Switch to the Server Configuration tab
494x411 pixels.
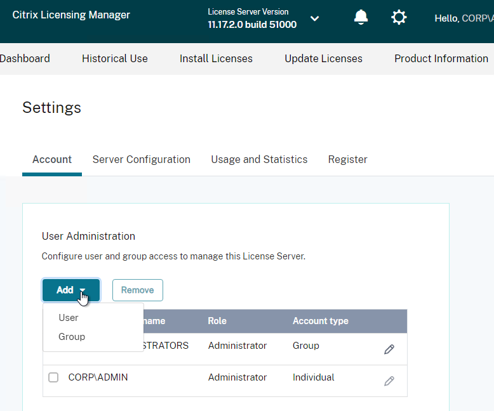(x=142, y=159)
